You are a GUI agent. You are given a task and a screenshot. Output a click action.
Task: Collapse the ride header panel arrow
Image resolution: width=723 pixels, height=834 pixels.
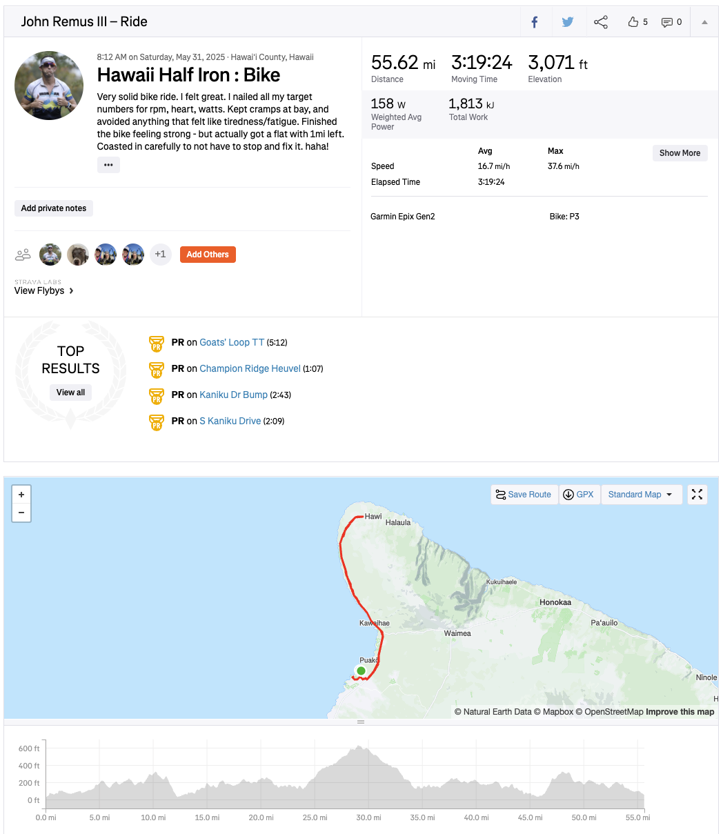704,22
